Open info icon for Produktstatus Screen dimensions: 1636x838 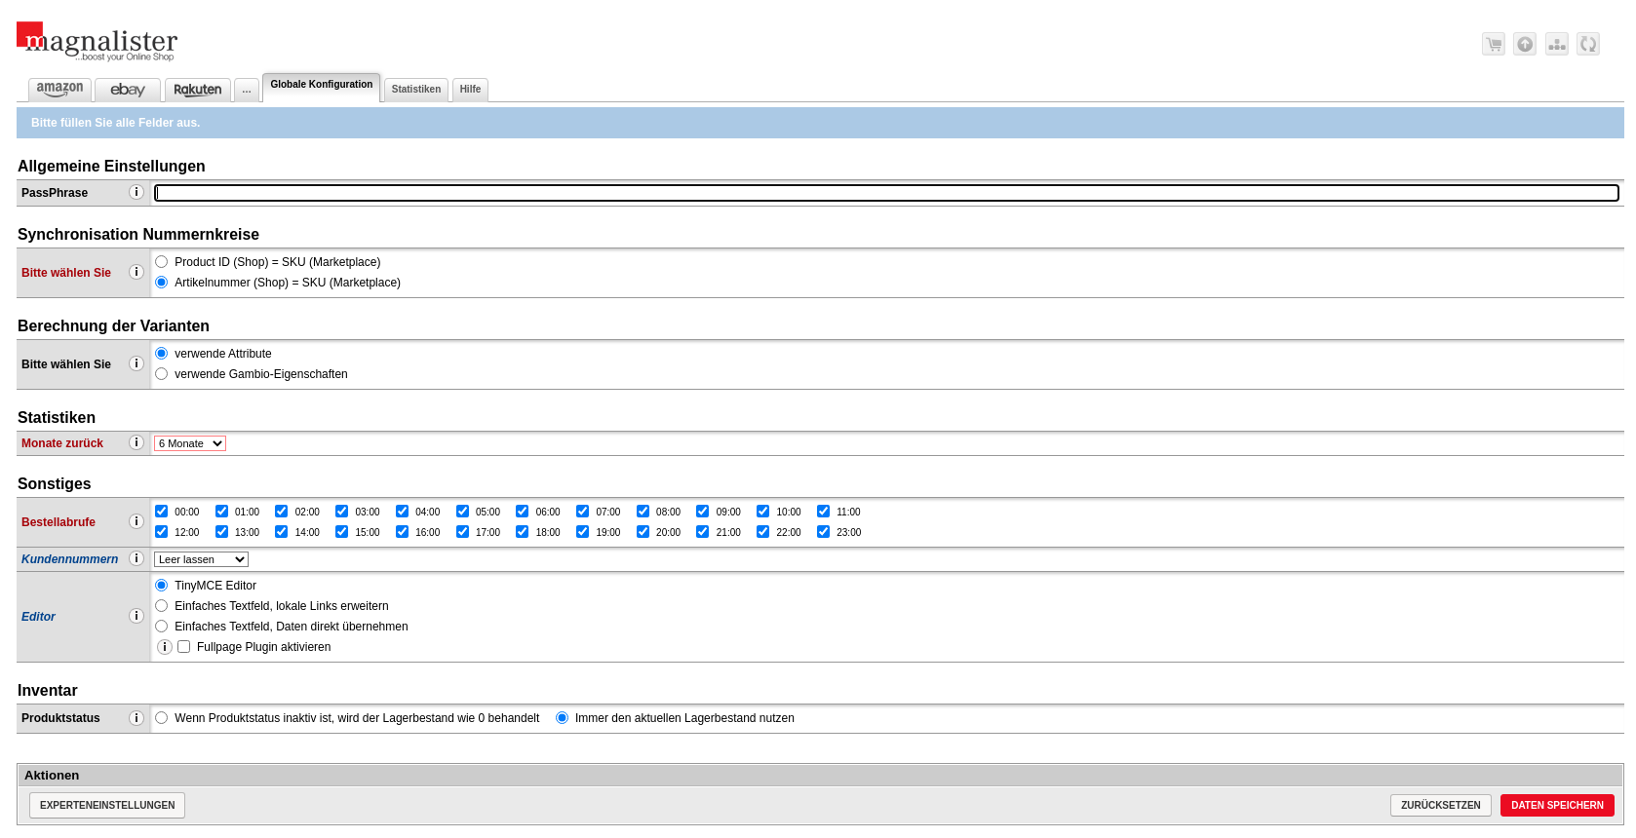136,718
